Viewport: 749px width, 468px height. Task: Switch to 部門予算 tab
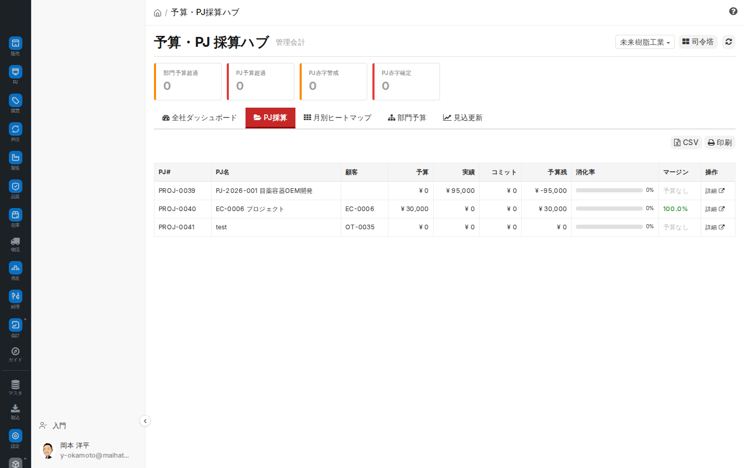click(x=407, y=118)
